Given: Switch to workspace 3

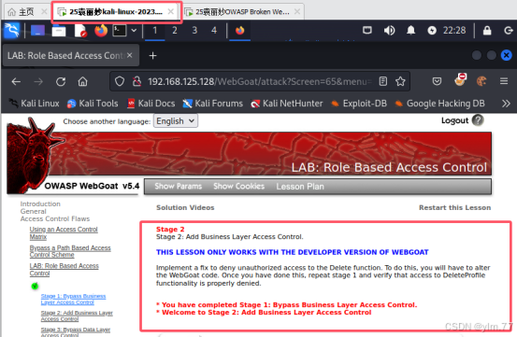Looking at the screenshot, I should pyautogui.click(x=194, y=31).
